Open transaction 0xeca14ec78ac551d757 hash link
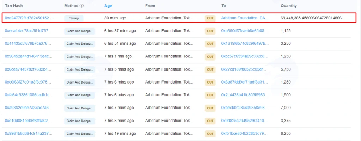 [29, 31]
